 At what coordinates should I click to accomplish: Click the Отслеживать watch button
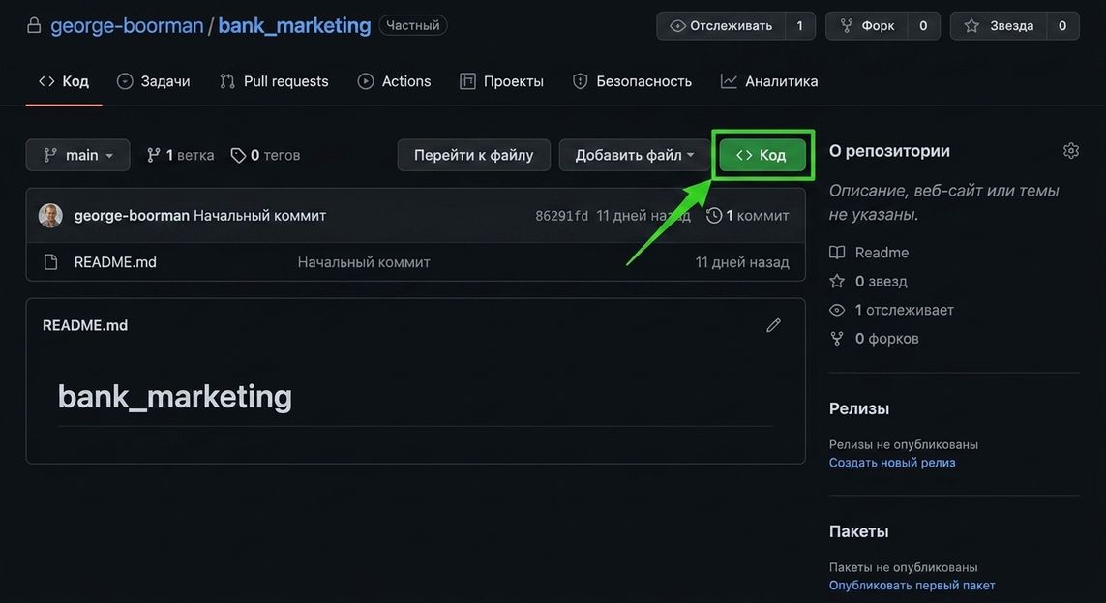720,26
